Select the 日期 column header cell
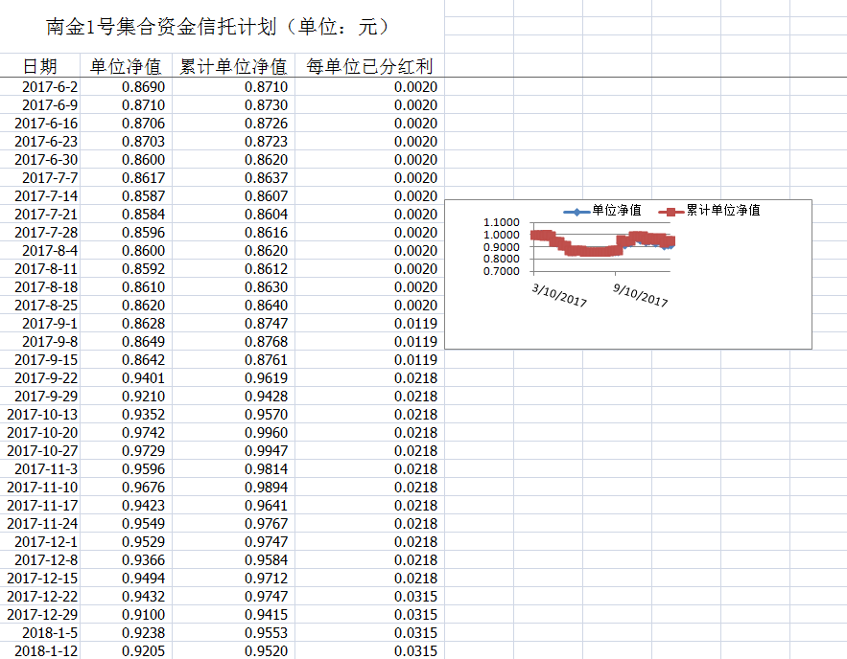Screen dimensions: 847x659 pos(40,66)
